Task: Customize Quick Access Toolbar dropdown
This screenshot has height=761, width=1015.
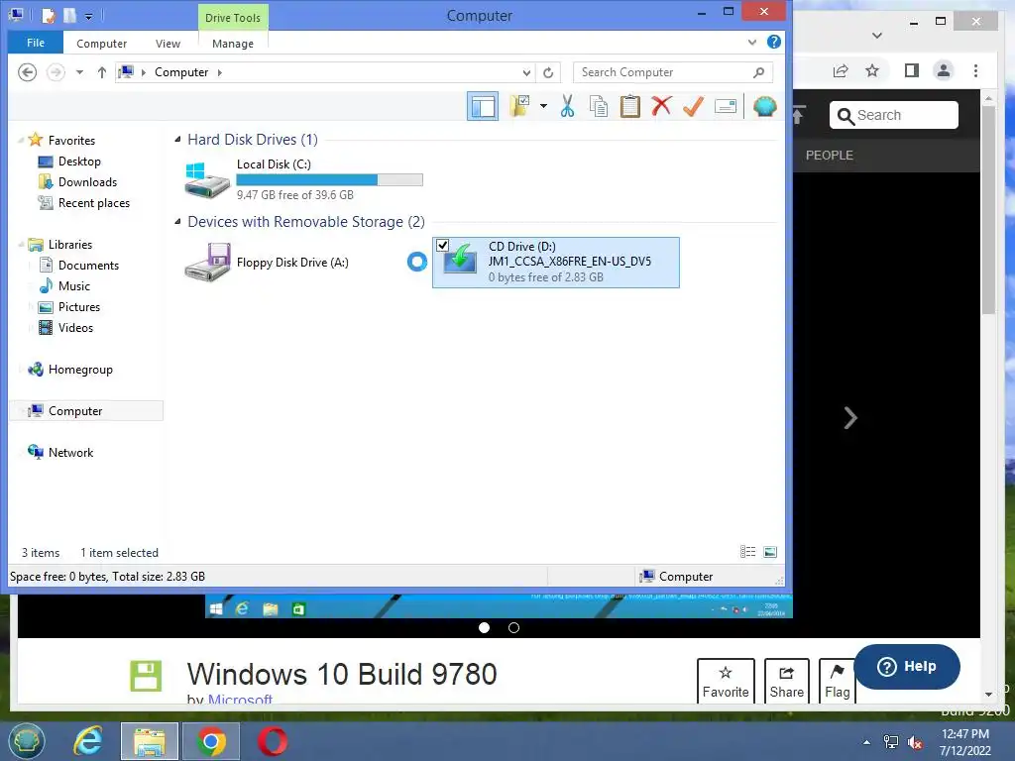Action: 88,16
